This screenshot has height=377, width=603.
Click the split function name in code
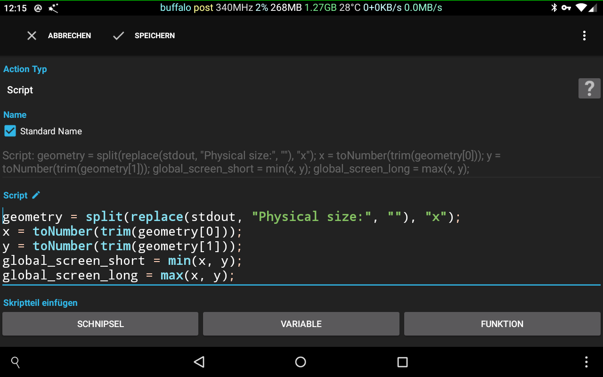point(104,217)
